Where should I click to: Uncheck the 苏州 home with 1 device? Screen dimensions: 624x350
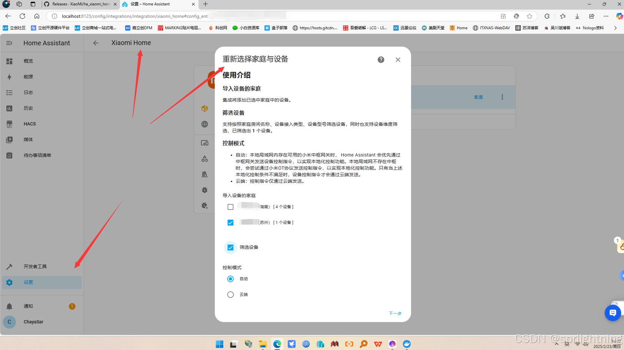tap(231, 223)
